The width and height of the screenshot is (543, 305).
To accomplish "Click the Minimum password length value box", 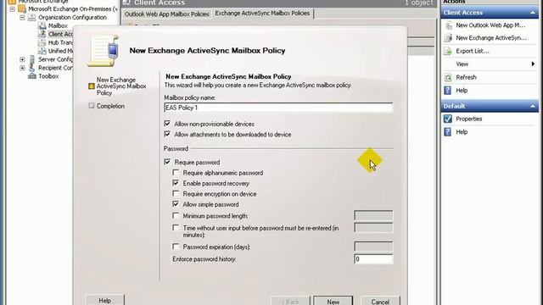I will 373,215.
